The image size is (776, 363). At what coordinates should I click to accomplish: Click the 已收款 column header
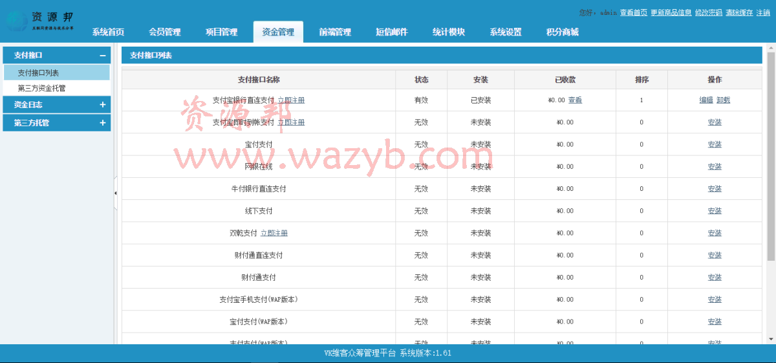click(565, 80)
